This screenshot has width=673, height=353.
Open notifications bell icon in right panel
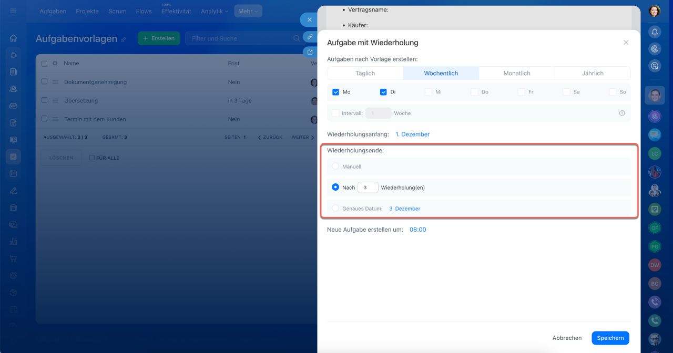pyautogui.click(x=655, y=32)
